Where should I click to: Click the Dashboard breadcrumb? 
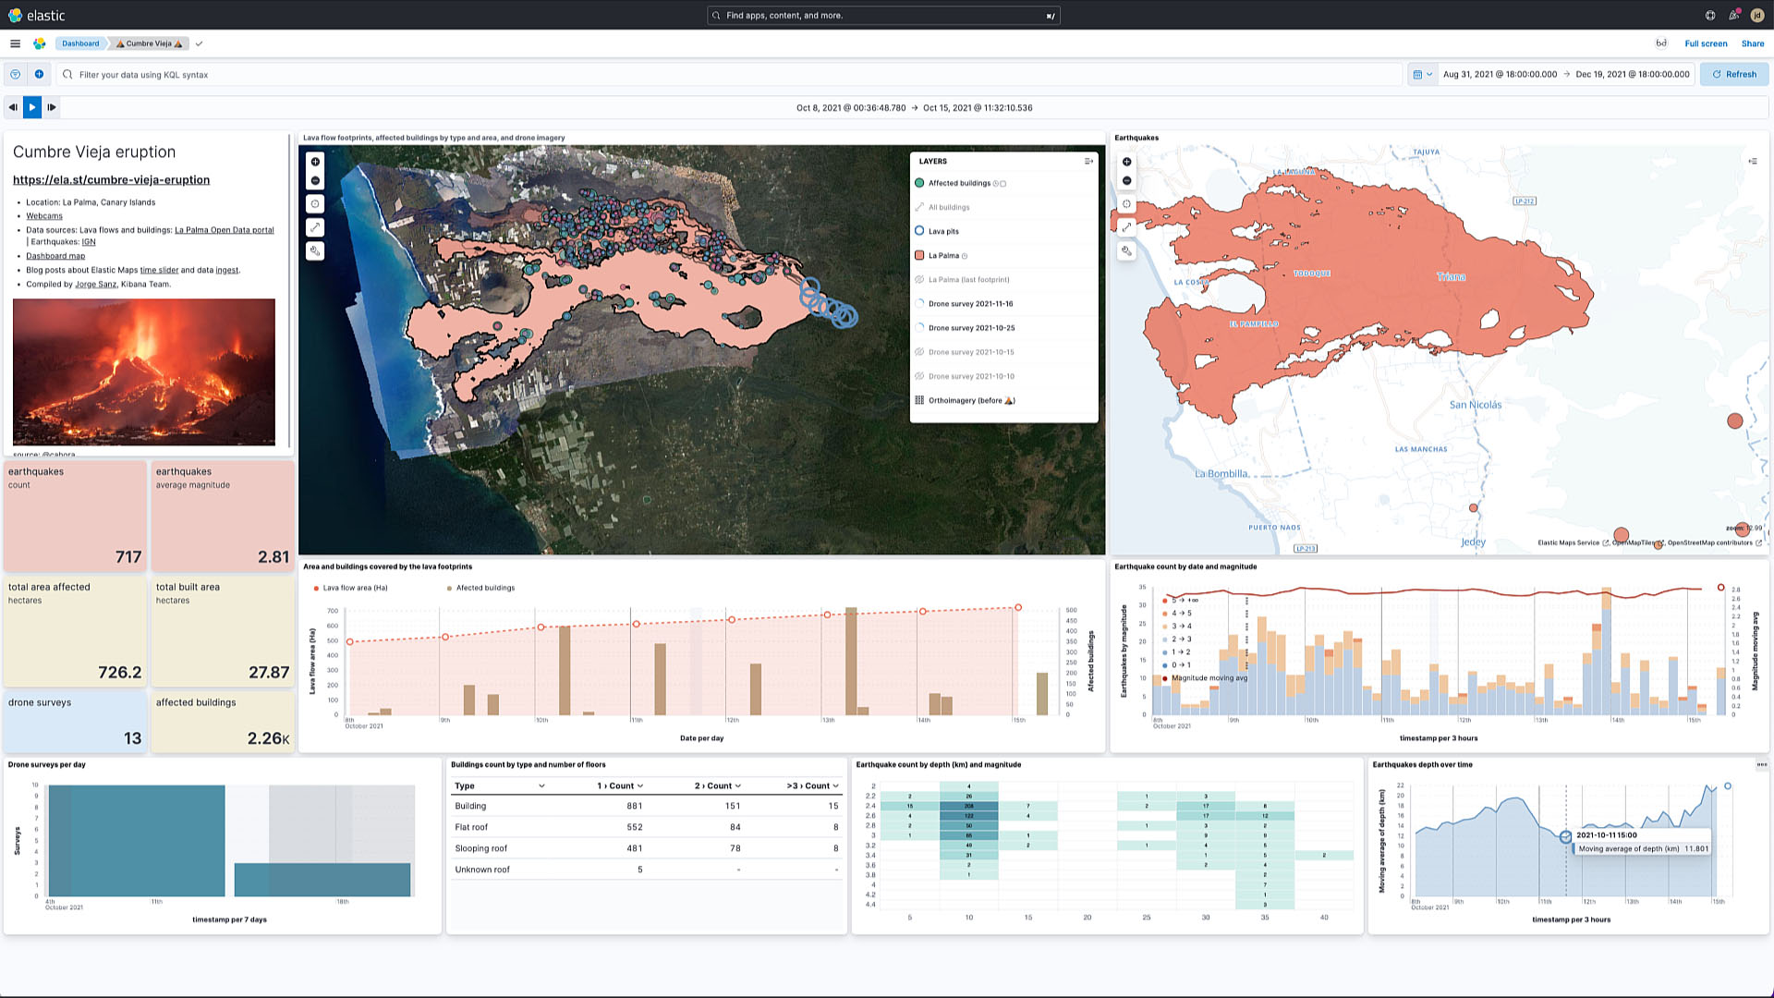[x=80, y=43]
